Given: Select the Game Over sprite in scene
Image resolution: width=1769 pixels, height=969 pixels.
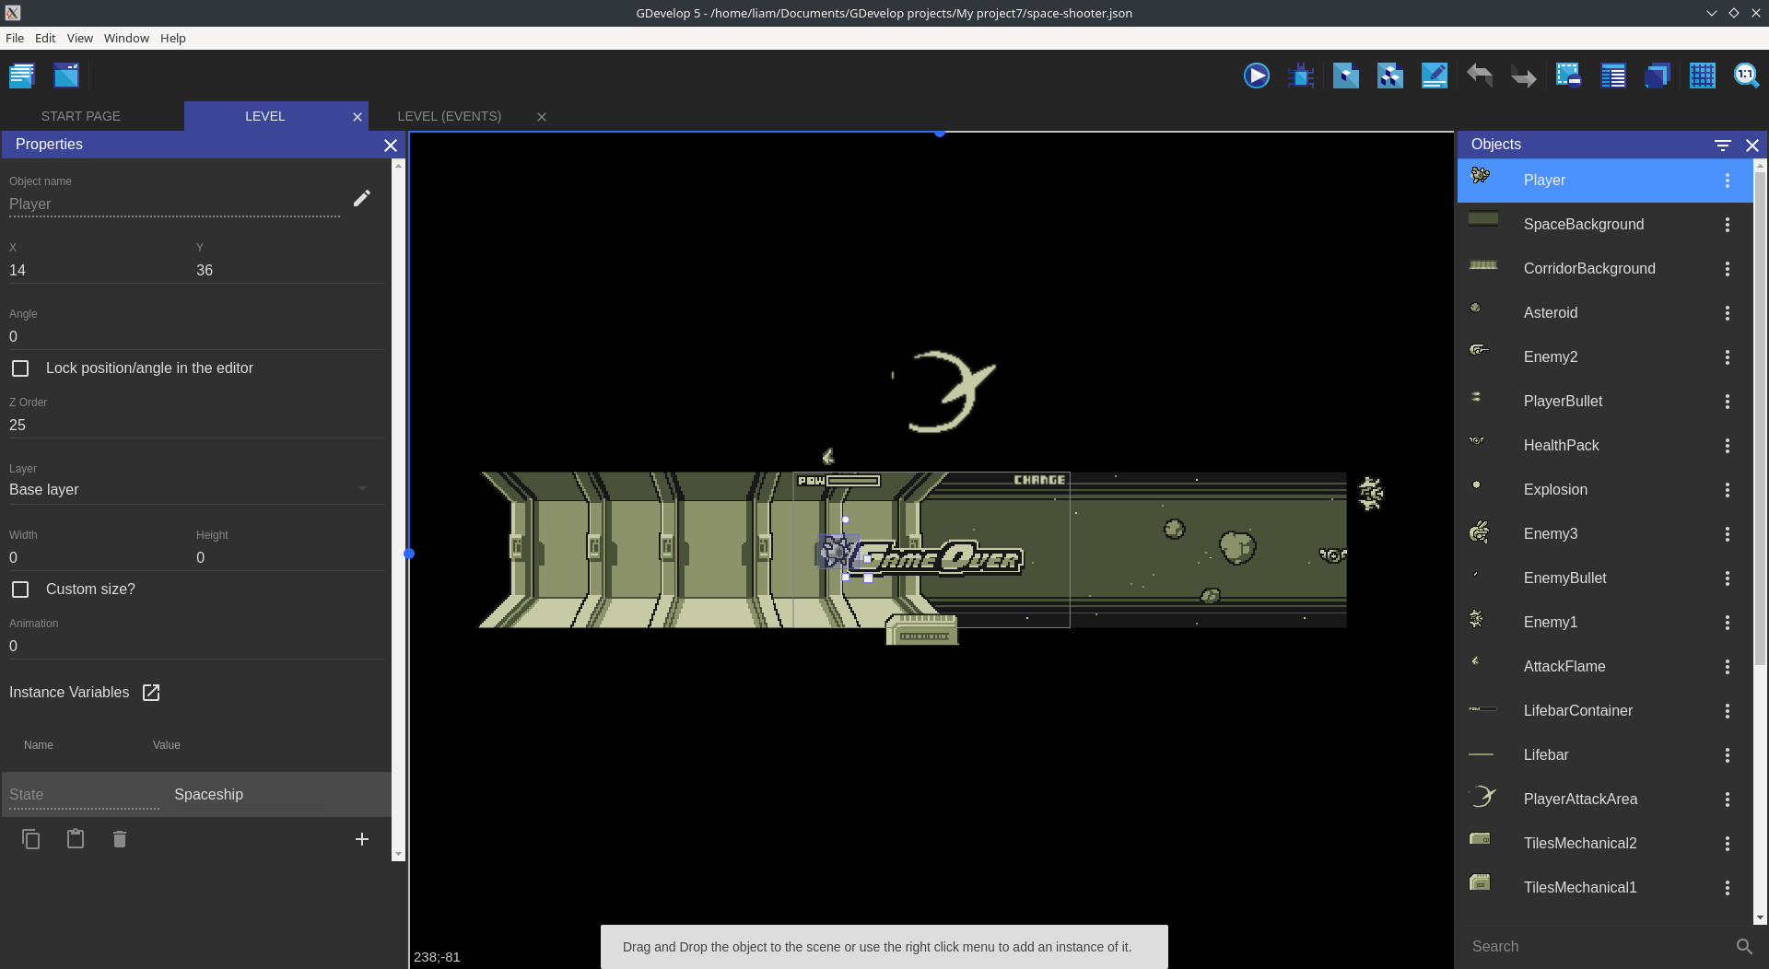Looking at the screenshot, I should (x=940, y=558).
